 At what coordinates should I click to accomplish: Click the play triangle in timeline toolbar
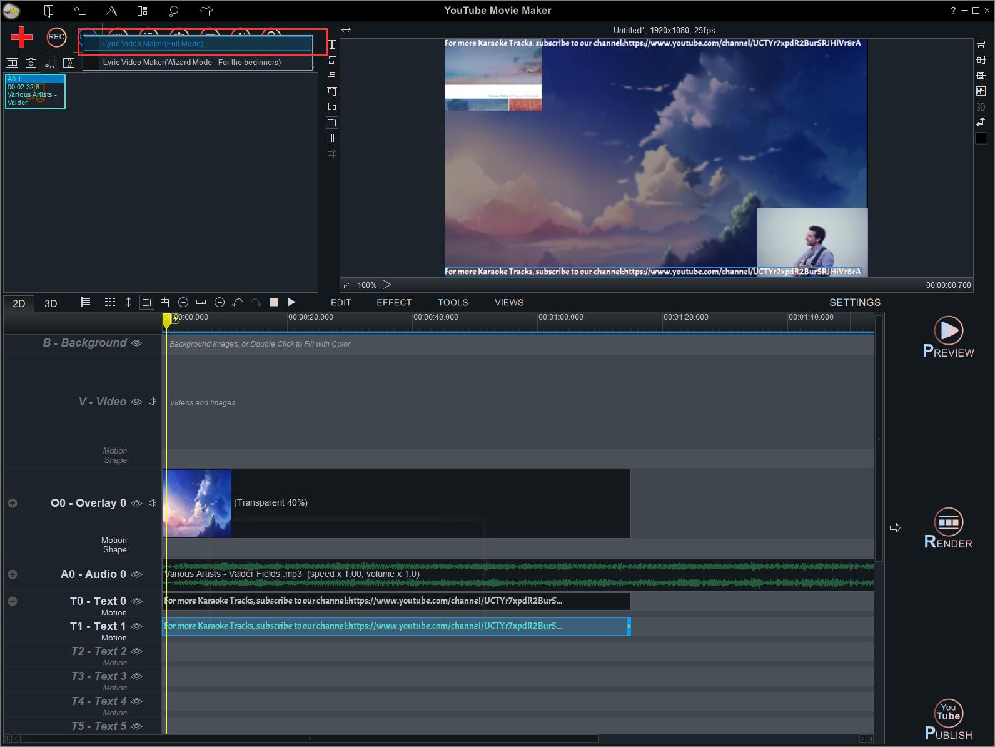tap(291, 302)
